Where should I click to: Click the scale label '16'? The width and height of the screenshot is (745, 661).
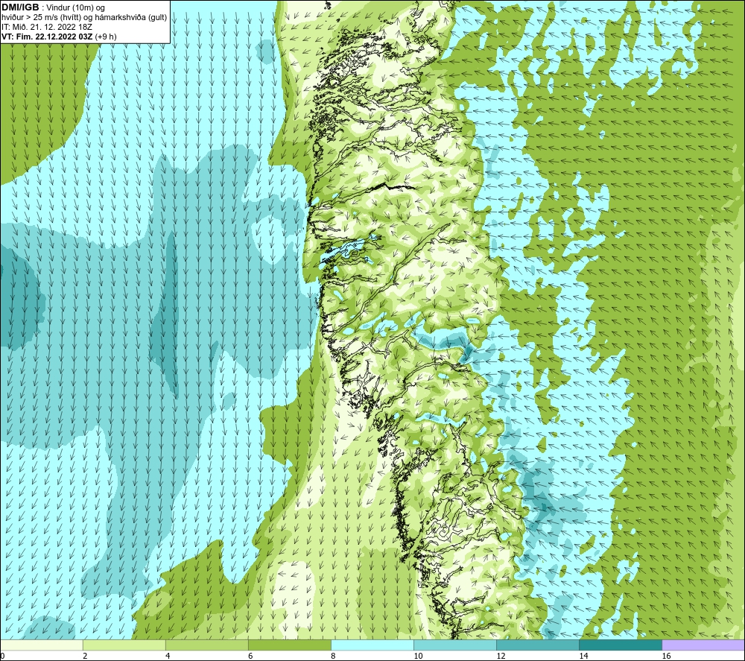click(x=666, y=657)
